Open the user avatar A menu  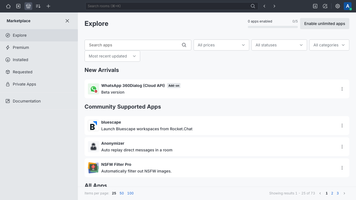point(348,6)
